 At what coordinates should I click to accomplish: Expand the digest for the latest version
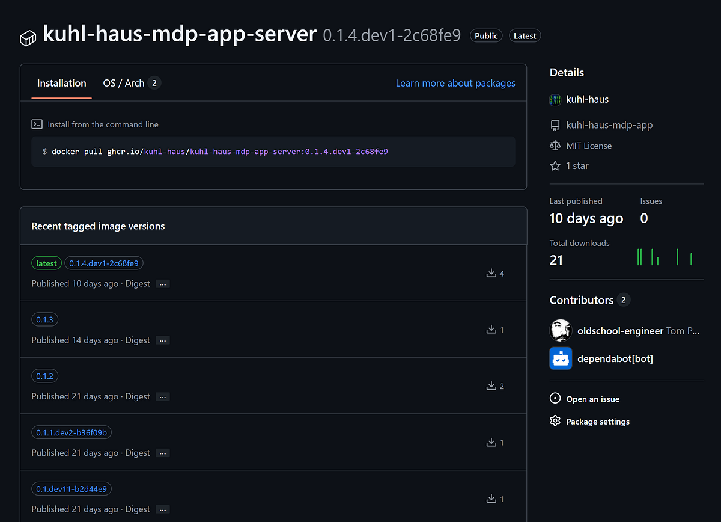(x=163, y=284)
